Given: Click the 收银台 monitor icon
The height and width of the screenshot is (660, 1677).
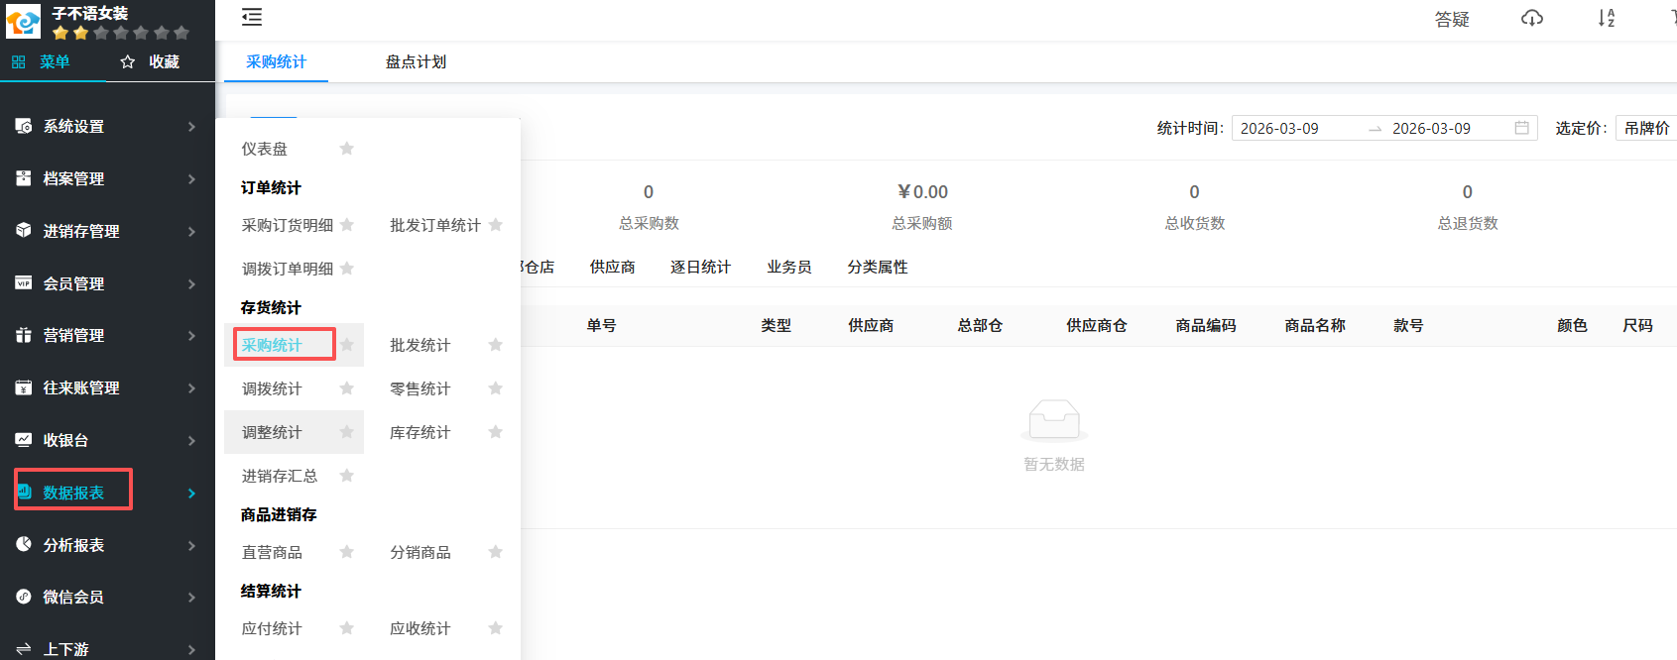Looking at the screenshot, I should 24,440.
